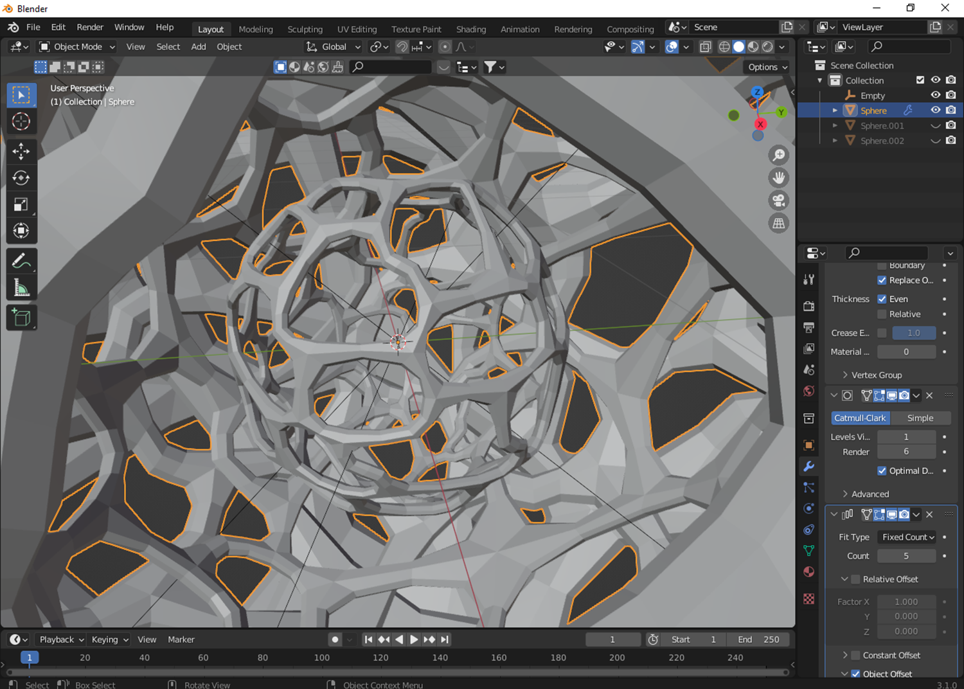This screenshot has height=689, width=964.
Task: Open the Render menu
Action: (90, 27)
